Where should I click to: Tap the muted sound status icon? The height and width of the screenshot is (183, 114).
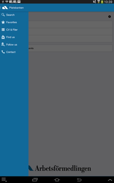coord(95,2)
